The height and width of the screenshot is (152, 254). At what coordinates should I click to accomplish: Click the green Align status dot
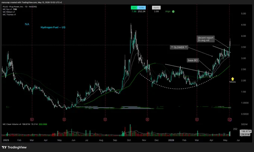coord(173,12)
